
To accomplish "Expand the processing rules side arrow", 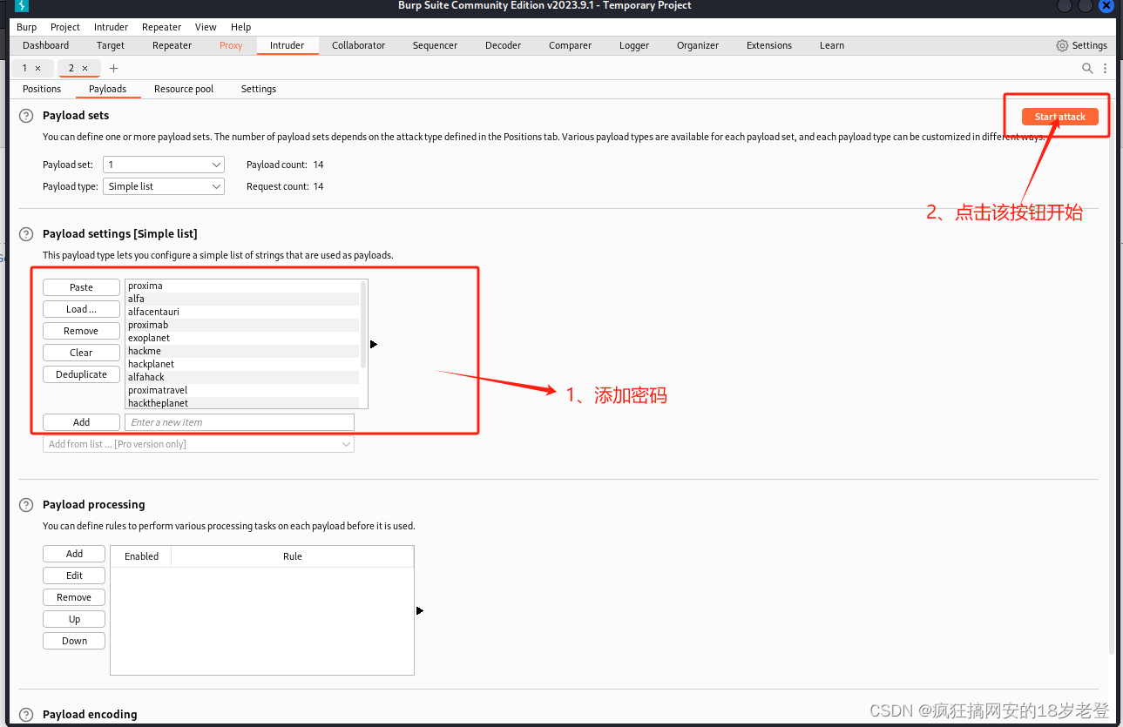I will [420, 610].
